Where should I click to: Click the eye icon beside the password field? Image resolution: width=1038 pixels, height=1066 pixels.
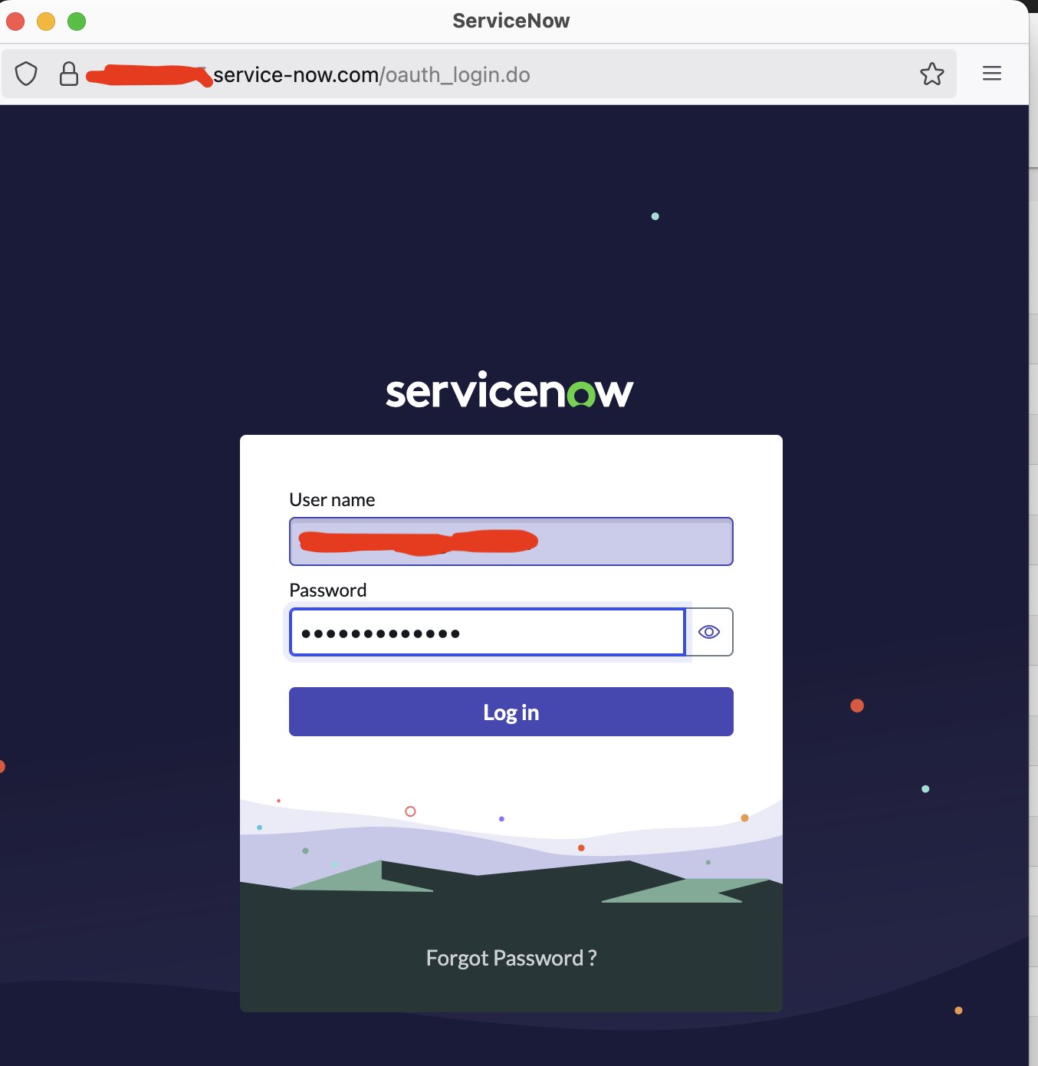[x=708, y=631]
